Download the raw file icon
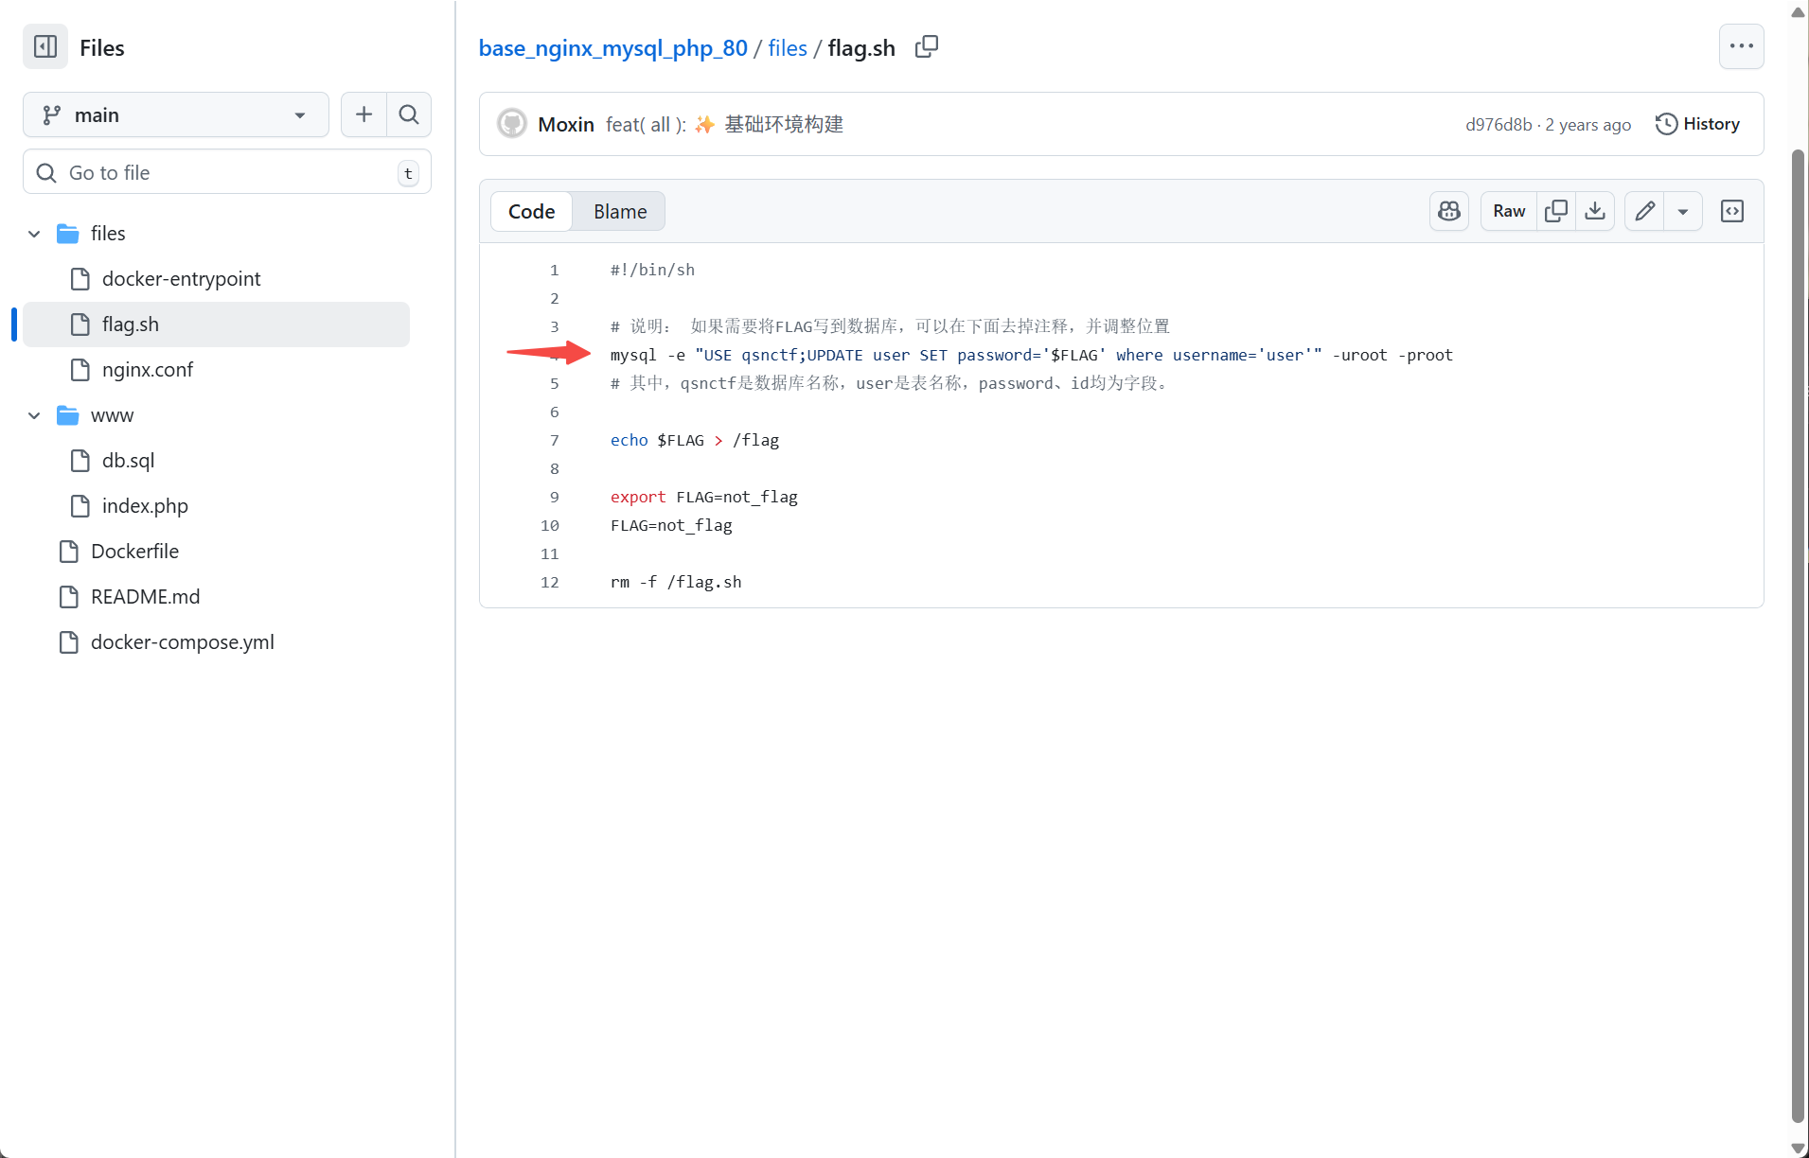The height and width of the screenshot is (1158, 1809). (1595, 211)
